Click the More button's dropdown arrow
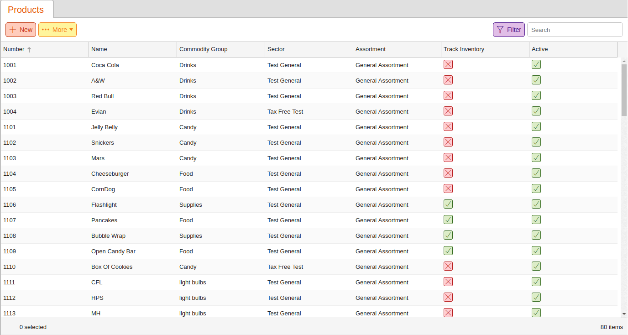 pos(71,29)
